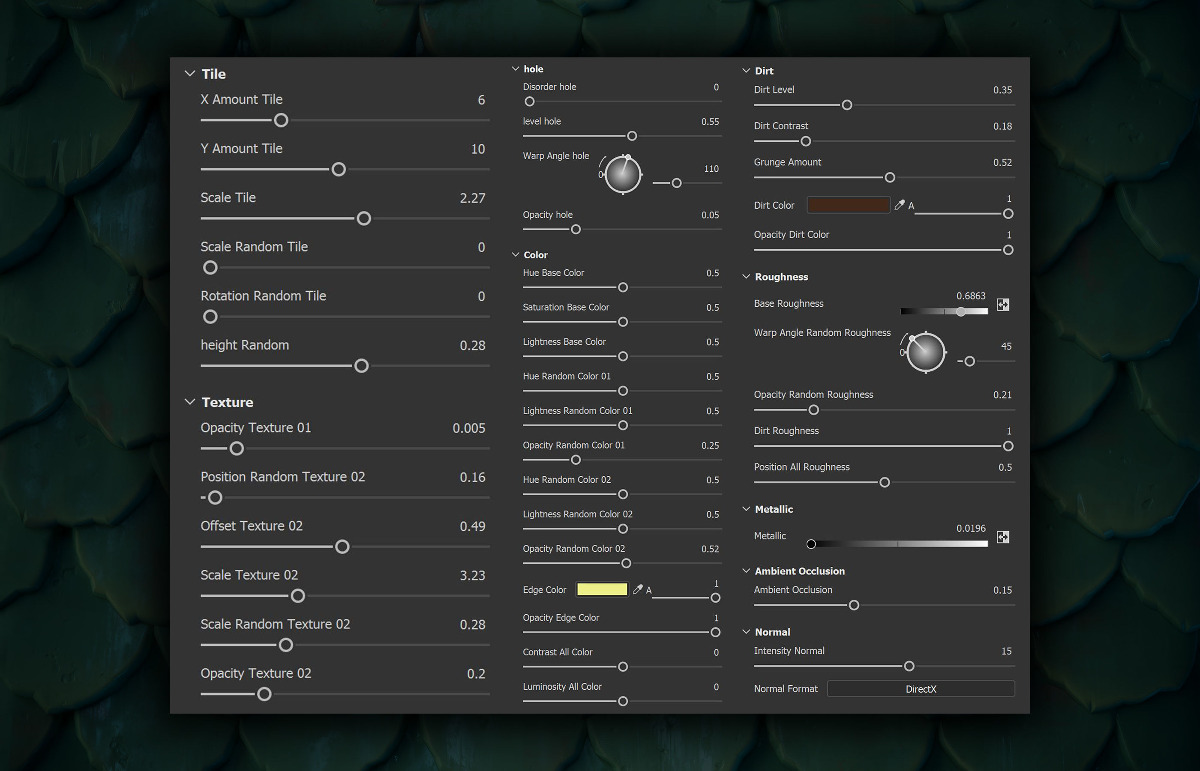Collapse the Color parameter group
The image size is (1200, 771).
[516, 254]
